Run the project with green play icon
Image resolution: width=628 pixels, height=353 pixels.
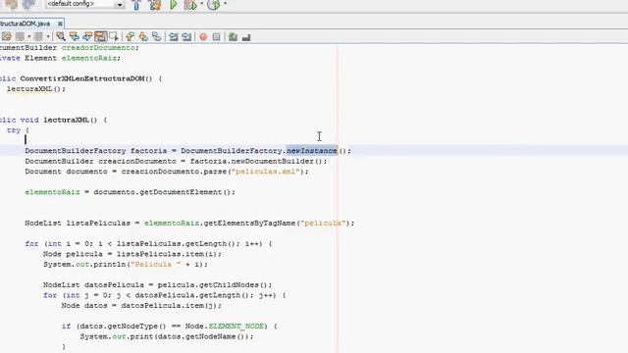174,4
